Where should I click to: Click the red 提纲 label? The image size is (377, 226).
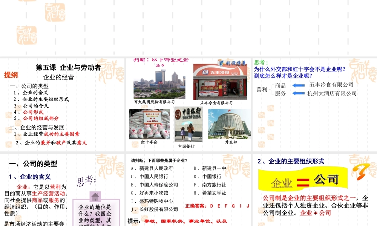pos(11,75)
